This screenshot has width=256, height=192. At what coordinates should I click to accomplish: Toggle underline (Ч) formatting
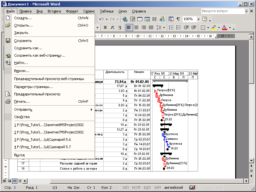click(120, 28)
